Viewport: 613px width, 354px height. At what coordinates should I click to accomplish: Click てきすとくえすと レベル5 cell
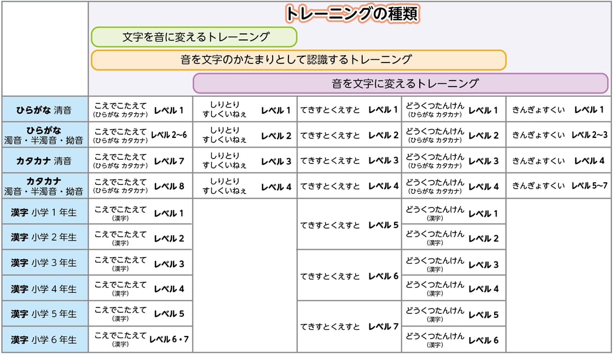(x=349, y=225)
